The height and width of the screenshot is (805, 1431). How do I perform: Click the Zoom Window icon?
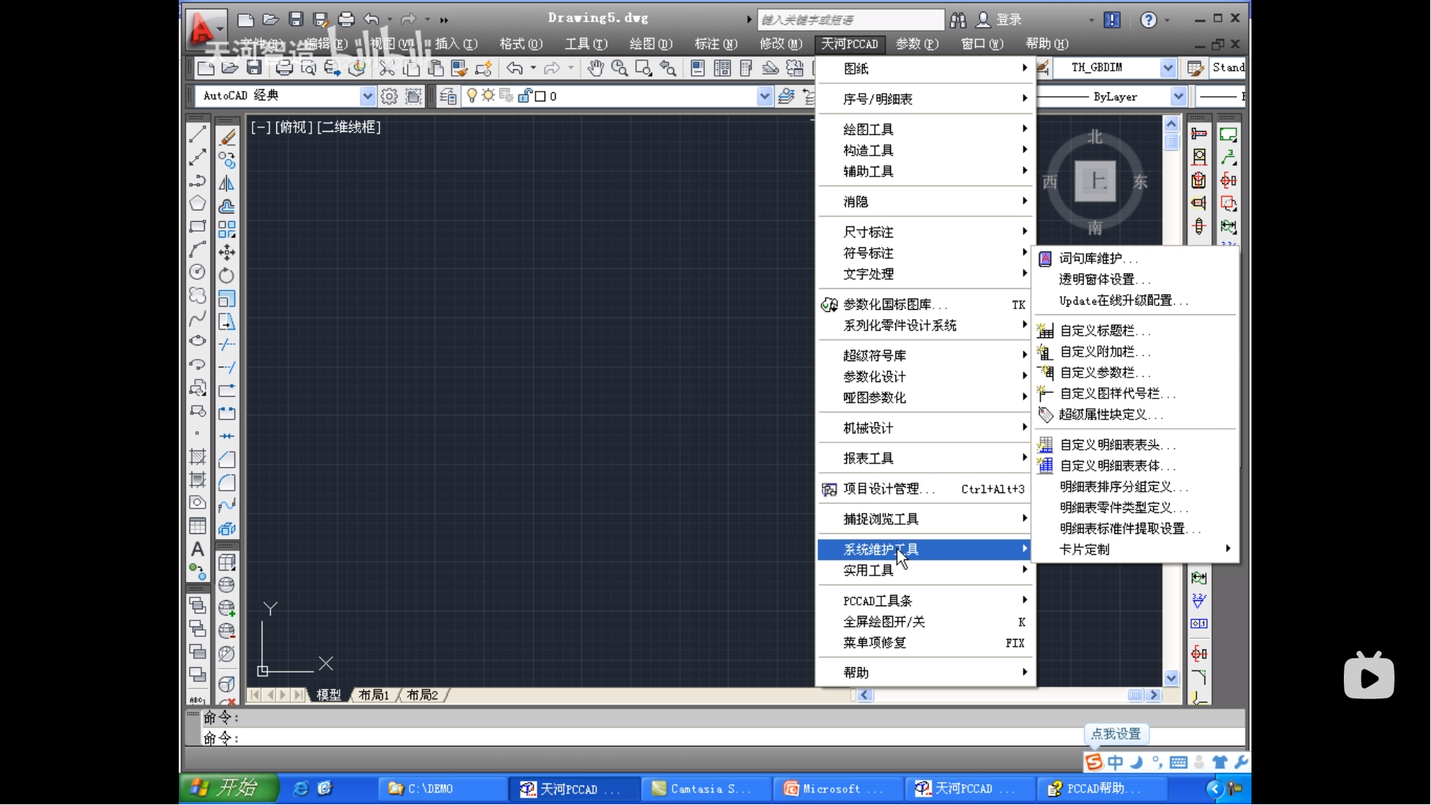tap(644, 69)
